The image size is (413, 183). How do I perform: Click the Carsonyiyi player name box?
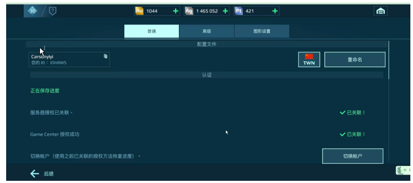coord(69,60)
